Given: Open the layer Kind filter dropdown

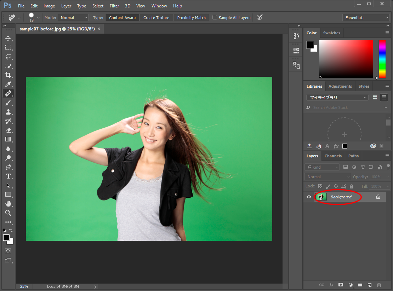Looking at the screenshot, I should coord(322,167).
